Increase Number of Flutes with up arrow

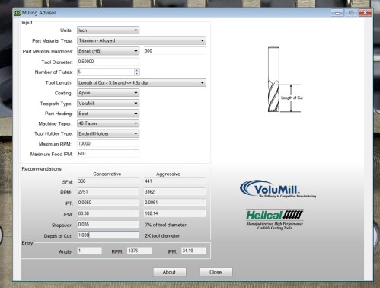pyautogui.click(x=137, y=70)
